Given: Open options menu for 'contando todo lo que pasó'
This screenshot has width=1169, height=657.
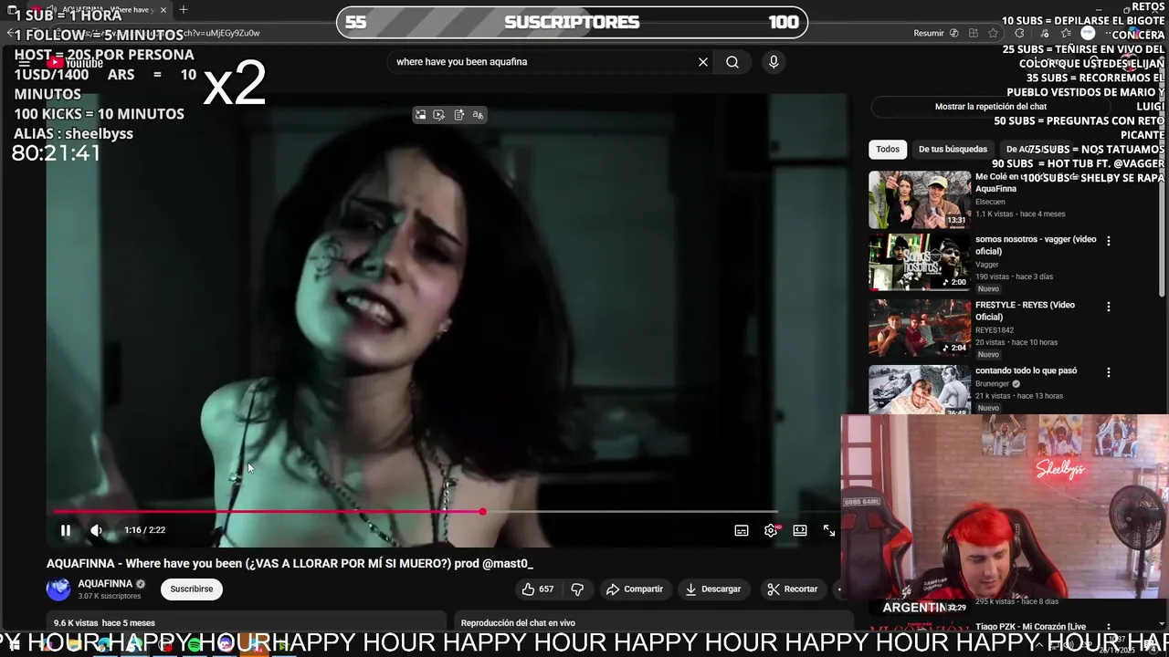Looking at the screenshot, I should (1109, 372).
